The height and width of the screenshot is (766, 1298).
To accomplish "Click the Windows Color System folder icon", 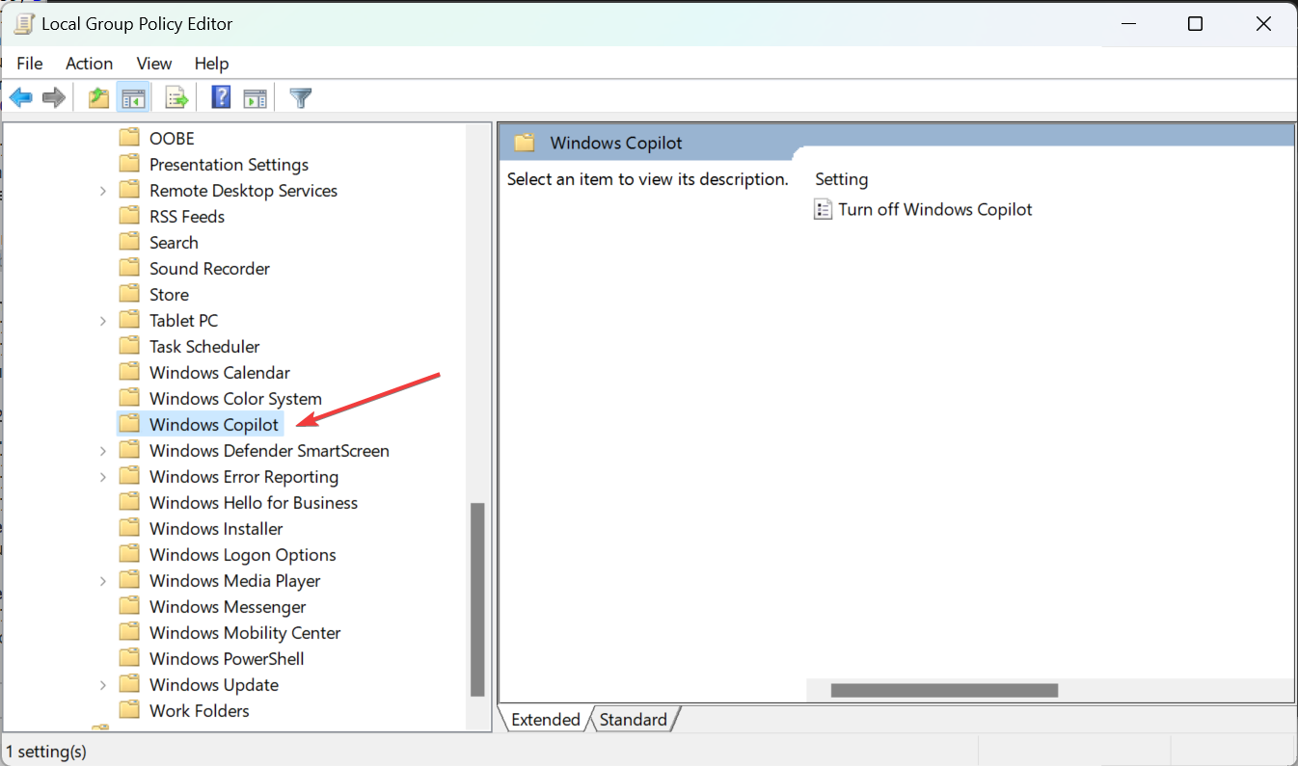I will click(x=129, y=398).
